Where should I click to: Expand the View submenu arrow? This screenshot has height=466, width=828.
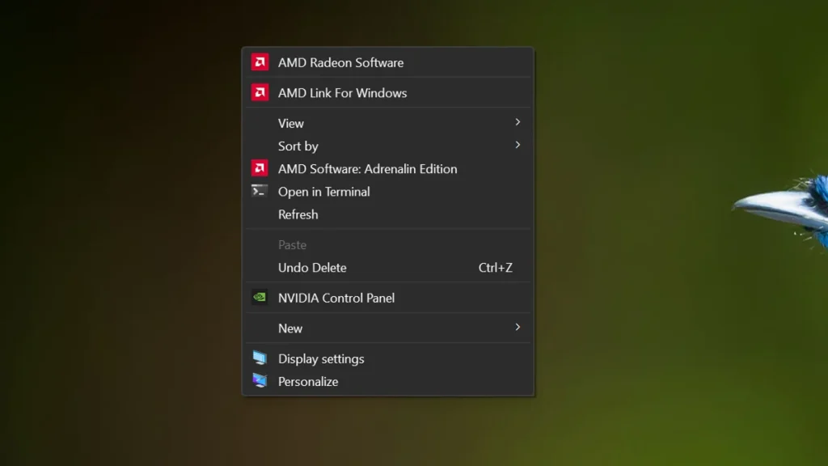pyautogui.click(x=517, y=123)
